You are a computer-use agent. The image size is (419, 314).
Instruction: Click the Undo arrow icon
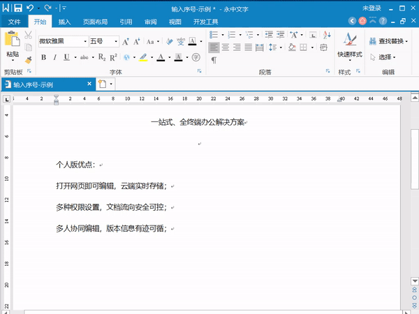point(31,8)
